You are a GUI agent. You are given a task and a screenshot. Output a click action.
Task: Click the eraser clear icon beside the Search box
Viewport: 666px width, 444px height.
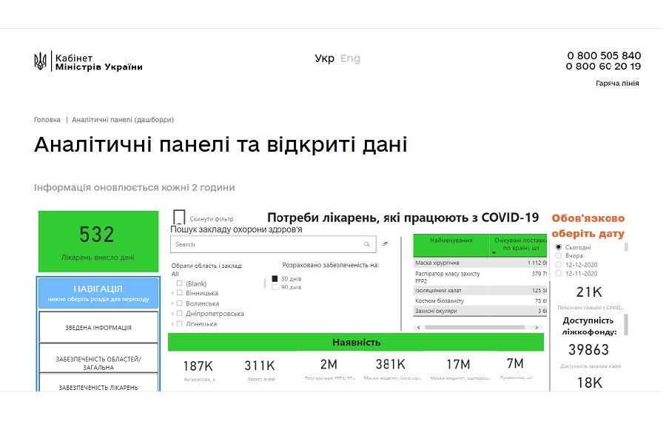point(385,244)
